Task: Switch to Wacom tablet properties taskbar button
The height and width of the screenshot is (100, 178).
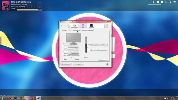Action: [x=38, y=98]
